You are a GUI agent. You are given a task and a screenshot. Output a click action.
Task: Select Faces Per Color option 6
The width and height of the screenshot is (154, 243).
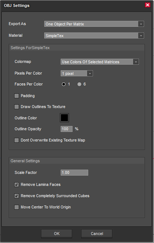[x=79, y=84]
